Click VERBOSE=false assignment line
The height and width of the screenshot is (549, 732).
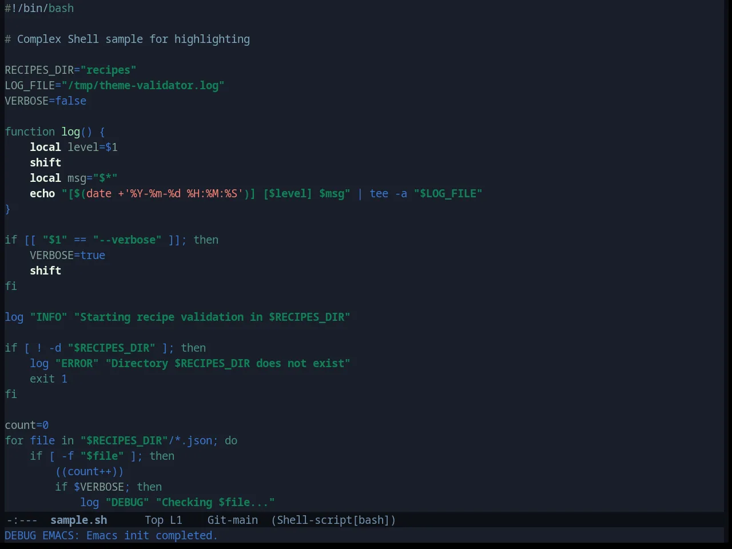click(x=46, y=101)
